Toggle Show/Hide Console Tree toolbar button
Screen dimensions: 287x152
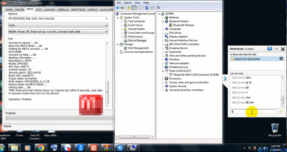tap(134, 8)
